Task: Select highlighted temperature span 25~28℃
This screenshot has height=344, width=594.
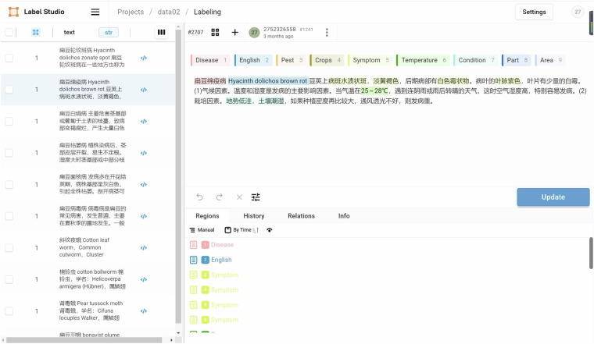Action: tap(374, 90)
